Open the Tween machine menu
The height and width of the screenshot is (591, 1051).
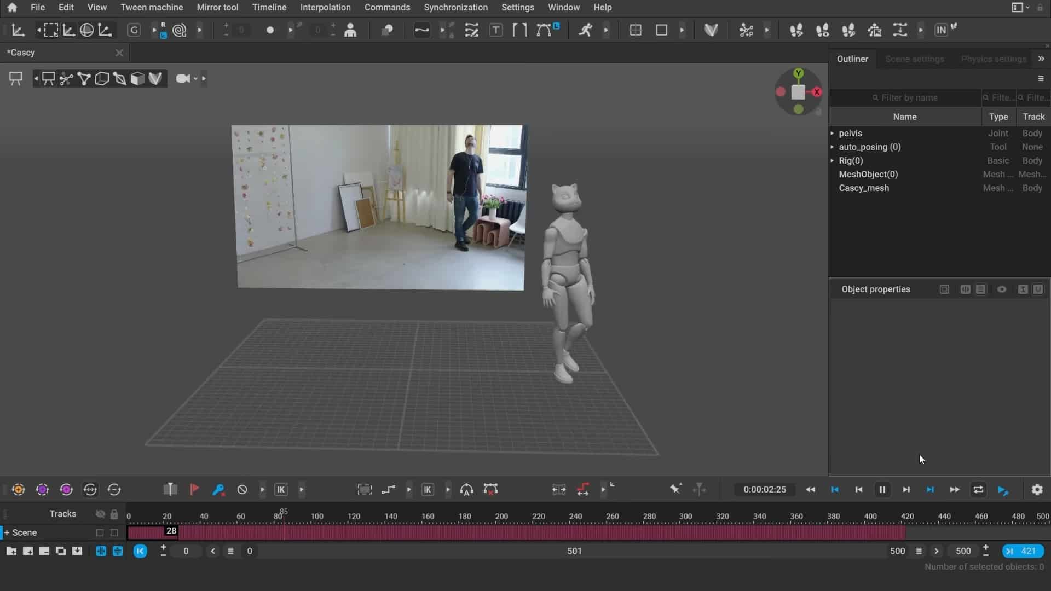tap(152, 7)
